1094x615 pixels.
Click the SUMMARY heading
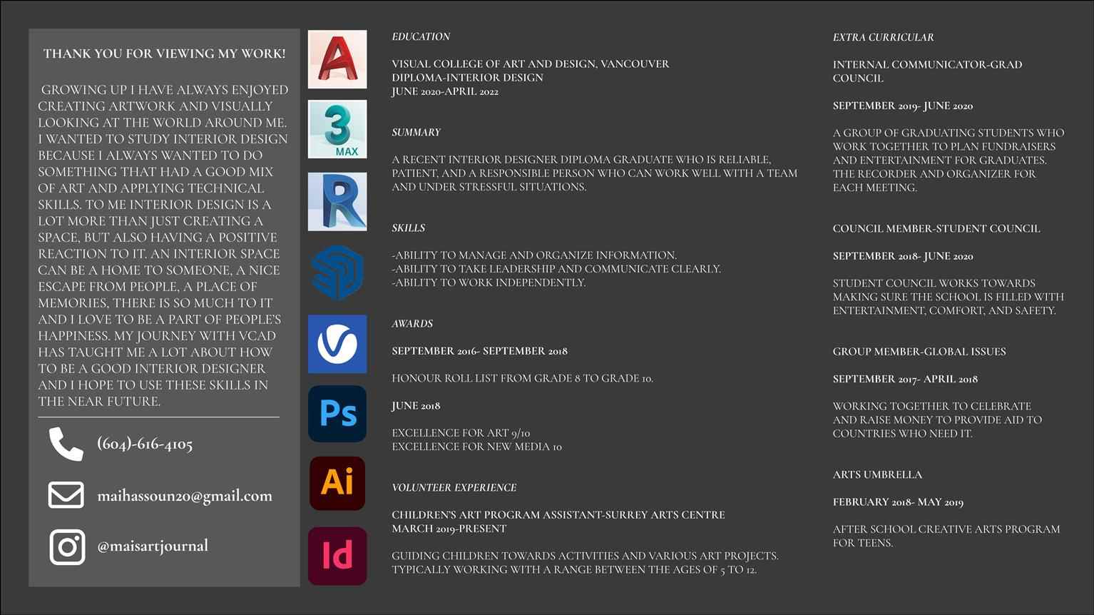[416, 132]
